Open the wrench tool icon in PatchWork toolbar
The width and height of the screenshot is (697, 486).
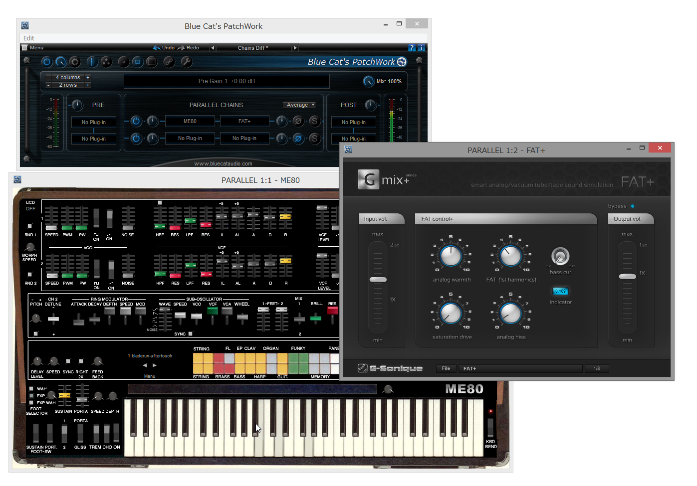186,62
